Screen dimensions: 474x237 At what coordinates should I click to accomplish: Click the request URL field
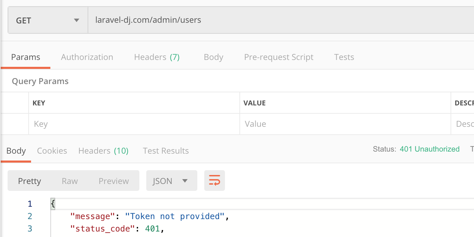[x=276, y=20]
